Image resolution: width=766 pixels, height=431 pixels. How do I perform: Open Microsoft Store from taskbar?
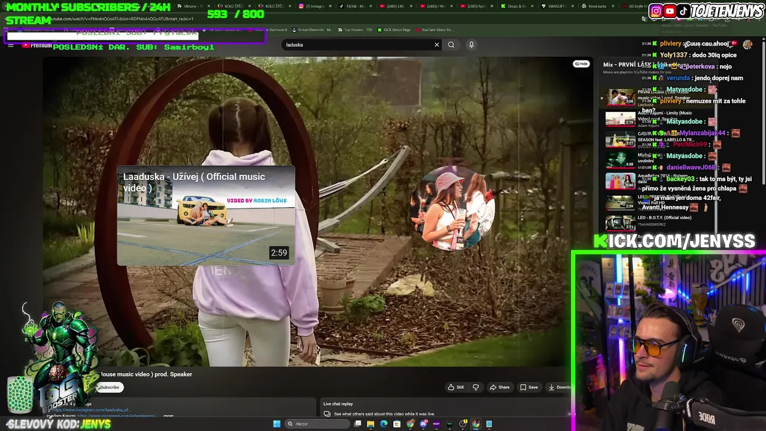click(397, 424)
